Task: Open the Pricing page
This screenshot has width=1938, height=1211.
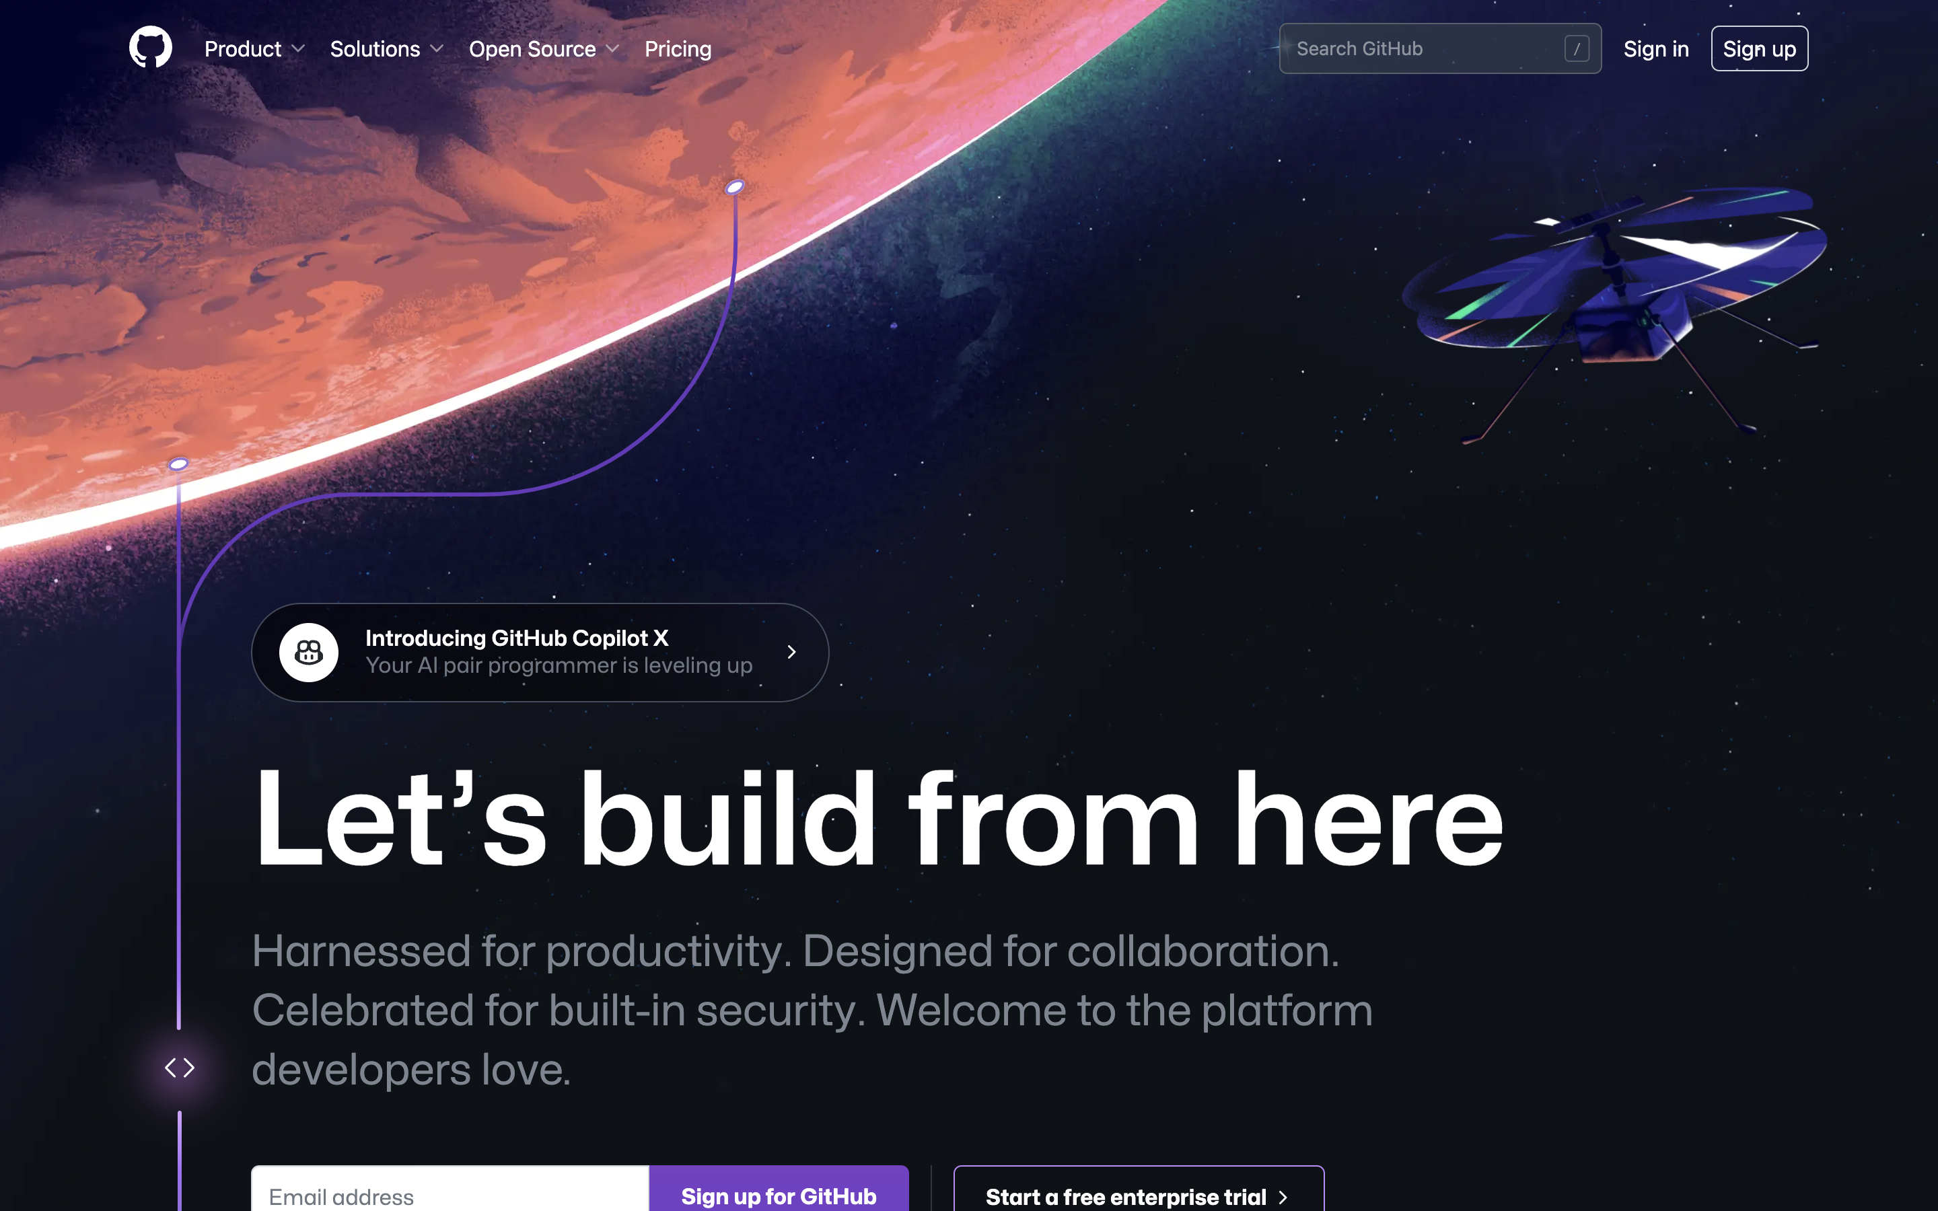Action: tap(678, 49)
